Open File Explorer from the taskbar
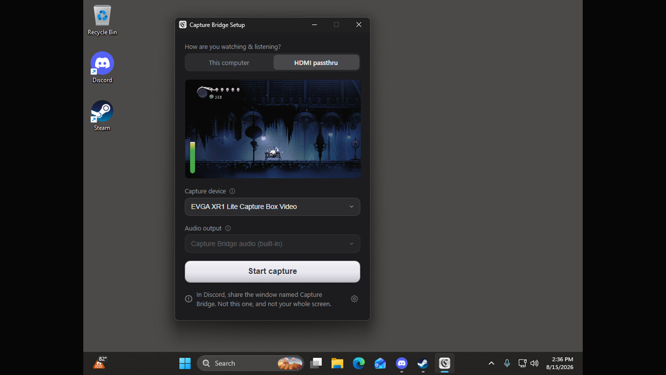 [x=337, y=363]
